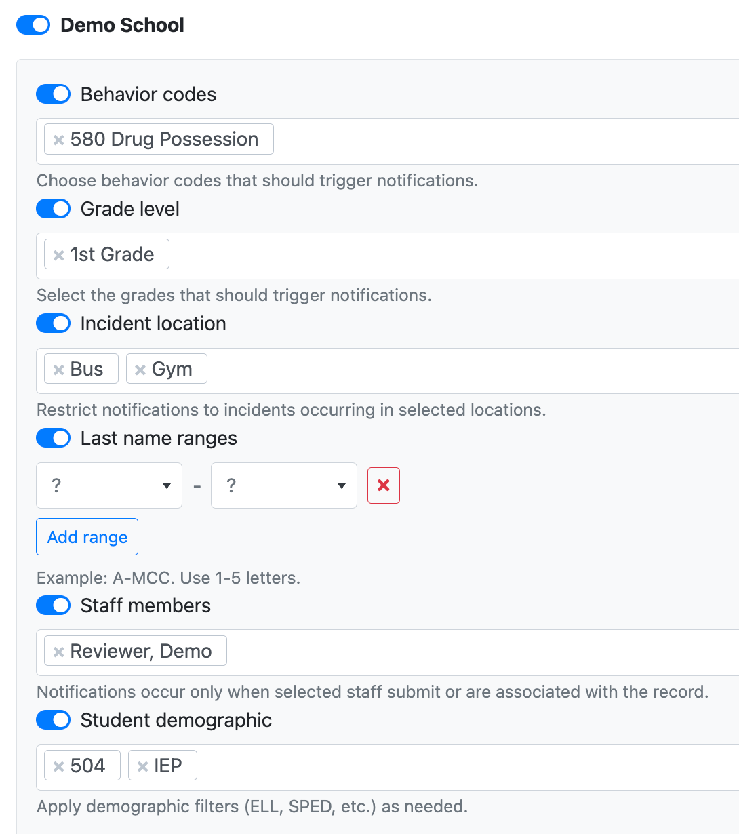Open the range start letter dropdown

point(109,485)
